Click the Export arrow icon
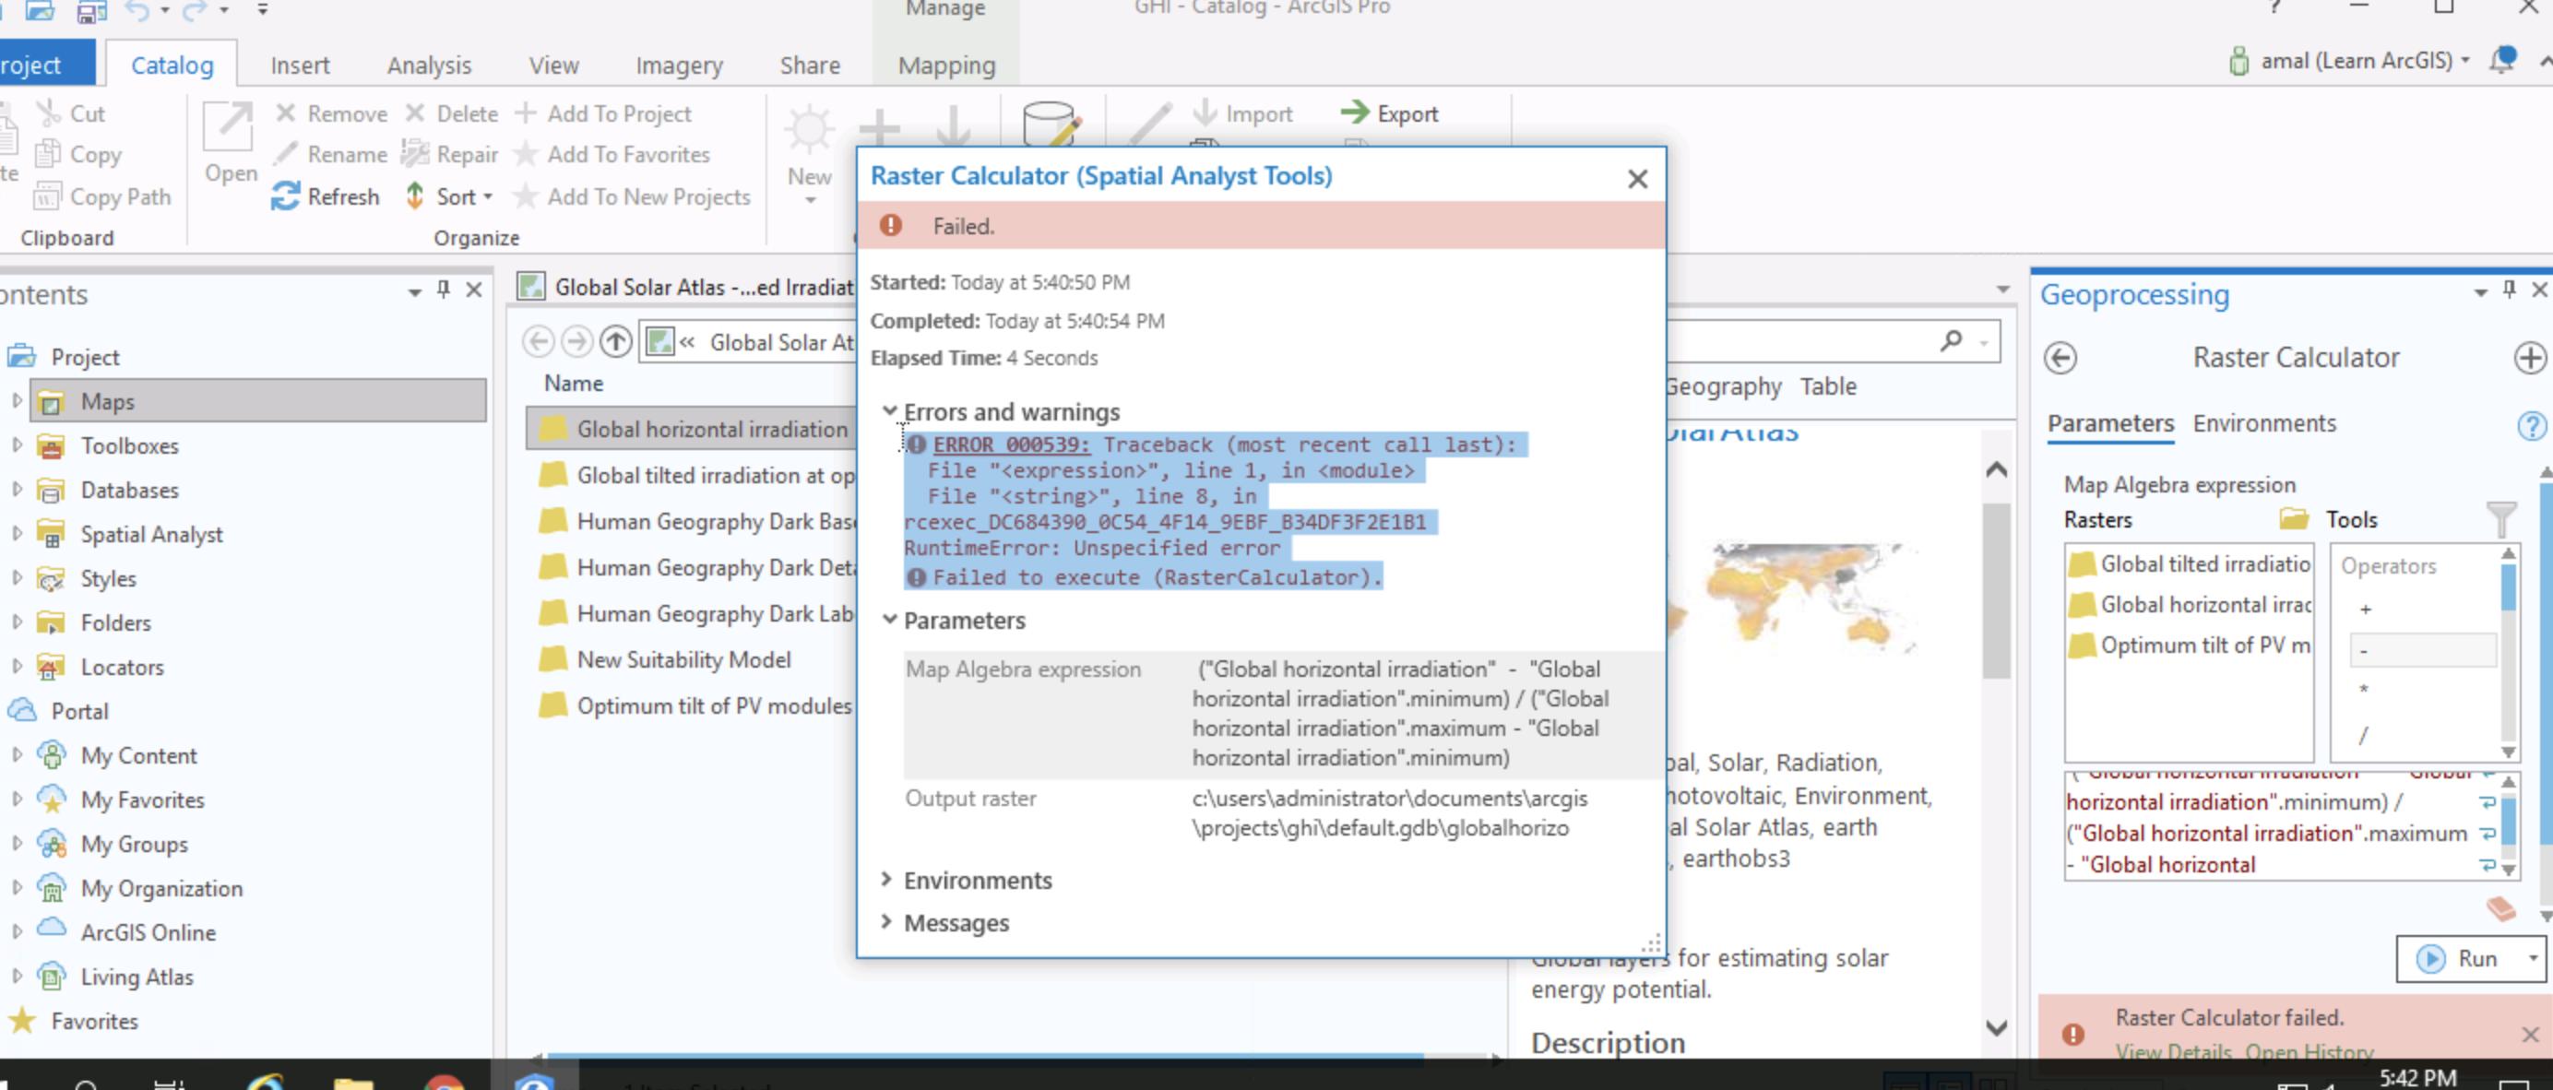The image size is (2553, 1090). click(x=1354, y=112)
